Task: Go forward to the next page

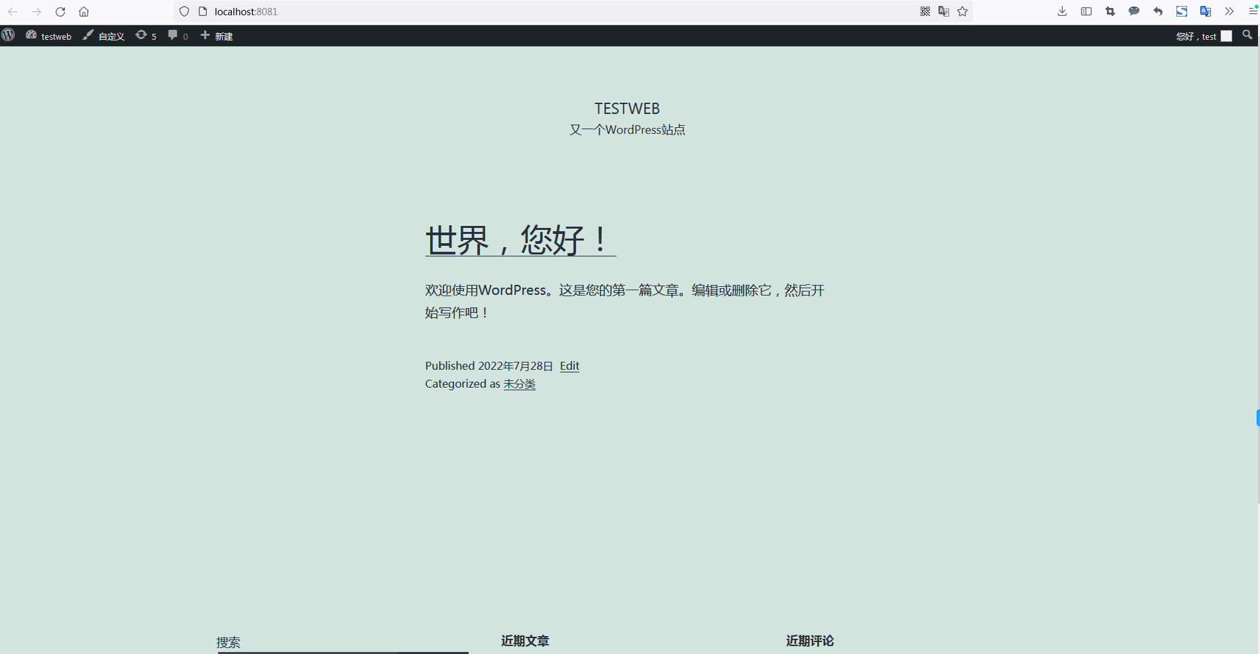Action: point(36,11)
